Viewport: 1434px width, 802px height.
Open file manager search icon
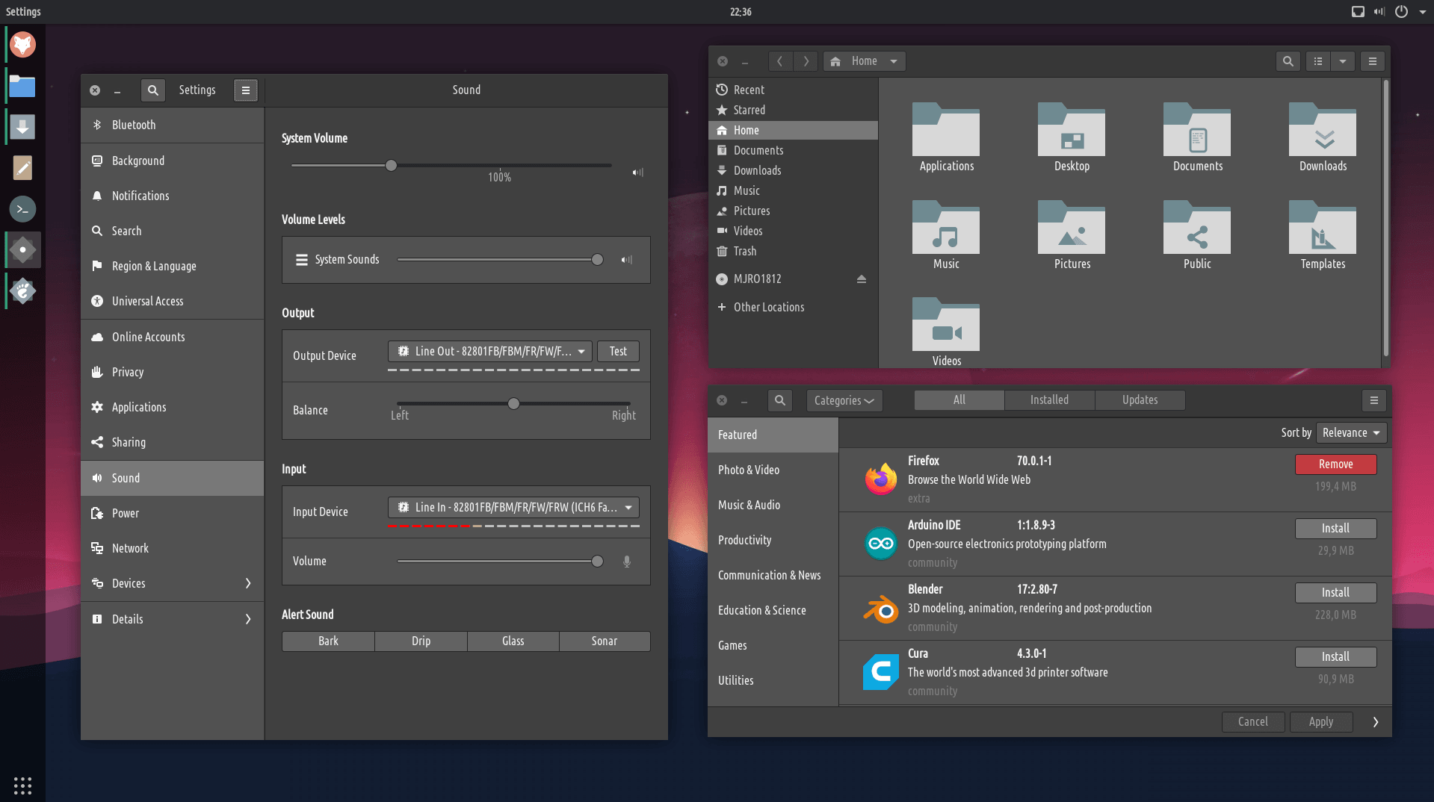[1288, 61]
